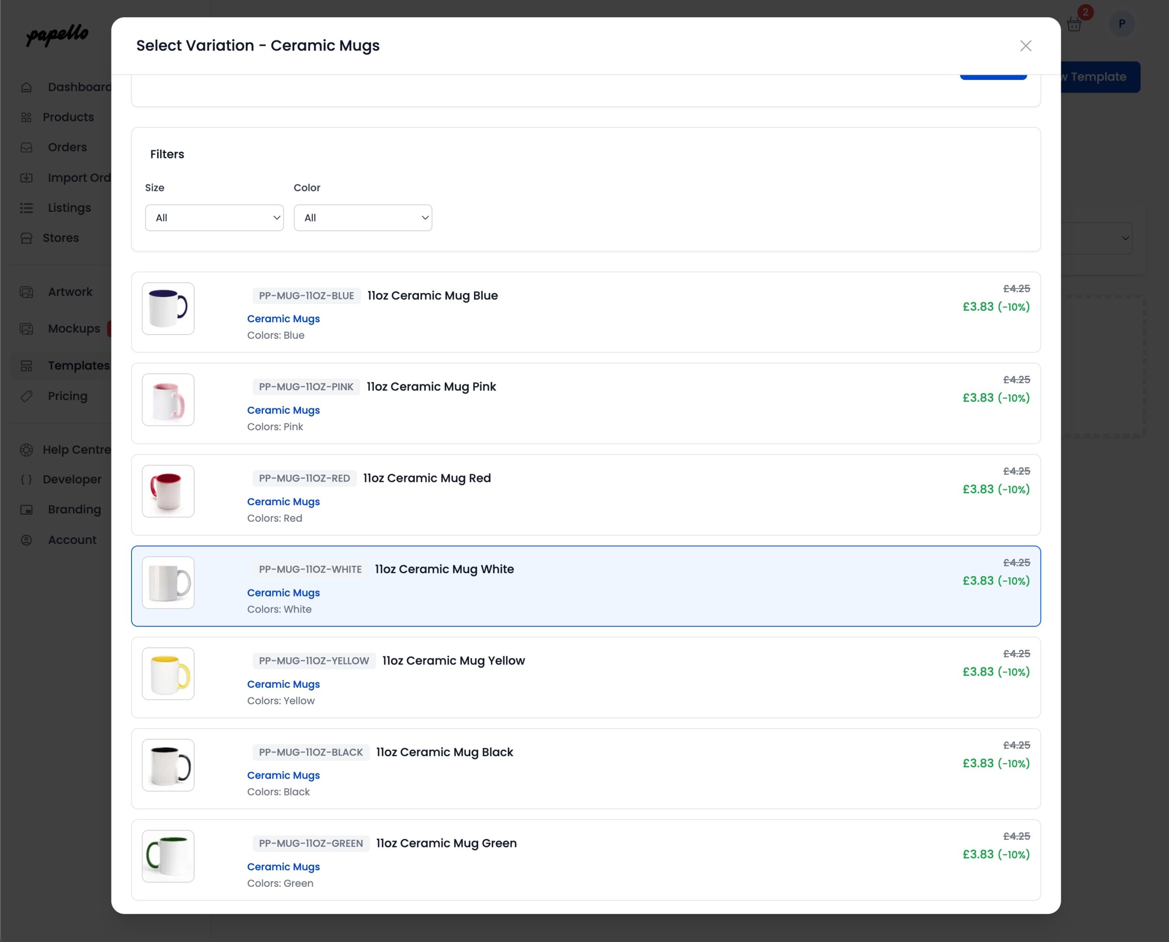Open the Color filter dropdown

[x=363, y=218]
